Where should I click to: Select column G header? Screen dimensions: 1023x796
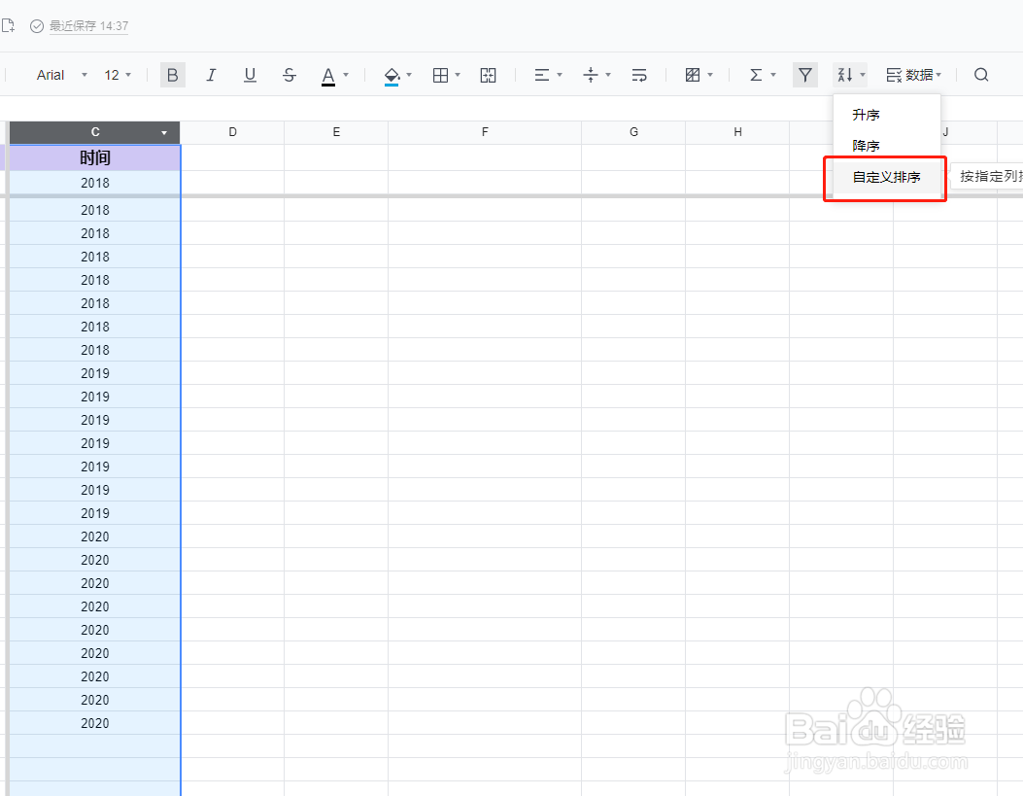[x=633, y=132]
